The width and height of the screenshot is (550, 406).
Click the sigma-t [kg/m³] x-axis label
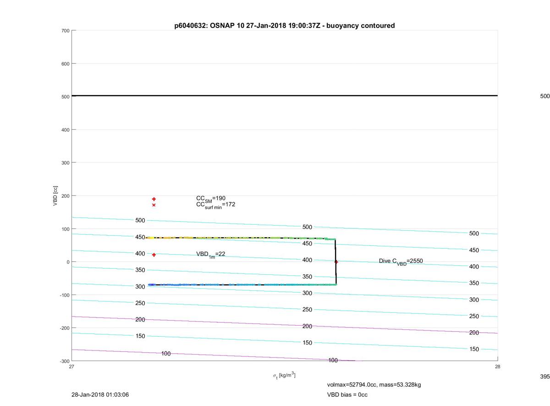[x=284, y=375]
